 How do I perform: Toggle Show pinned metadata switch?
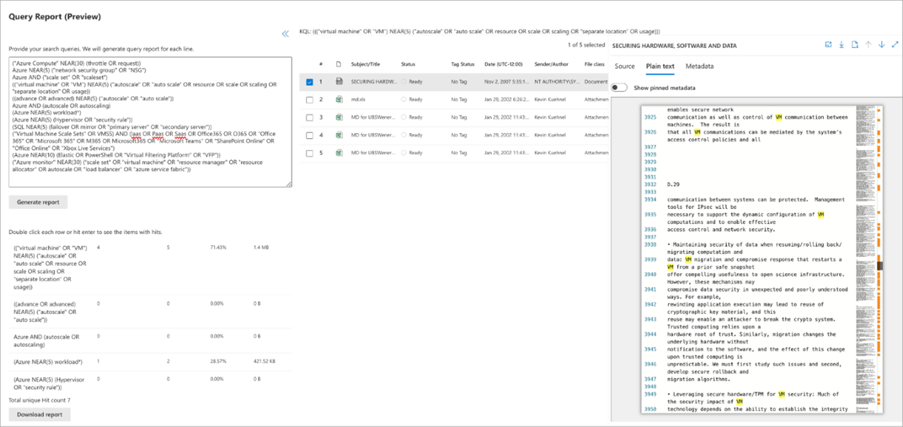click(619, 88)
